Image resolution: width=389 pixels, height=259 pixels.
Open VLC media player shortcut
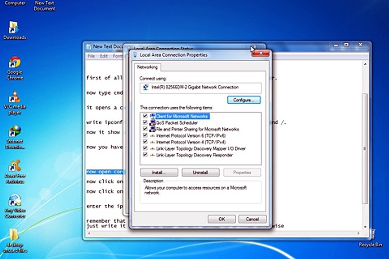coord(15,103)
